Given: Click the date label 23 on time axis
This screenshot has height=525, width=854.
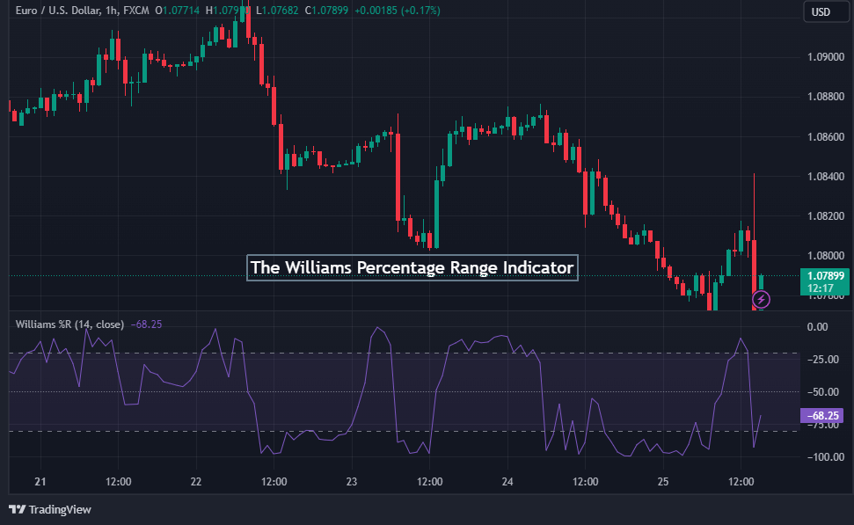Looking at the screenshot, I should (352, 481).
